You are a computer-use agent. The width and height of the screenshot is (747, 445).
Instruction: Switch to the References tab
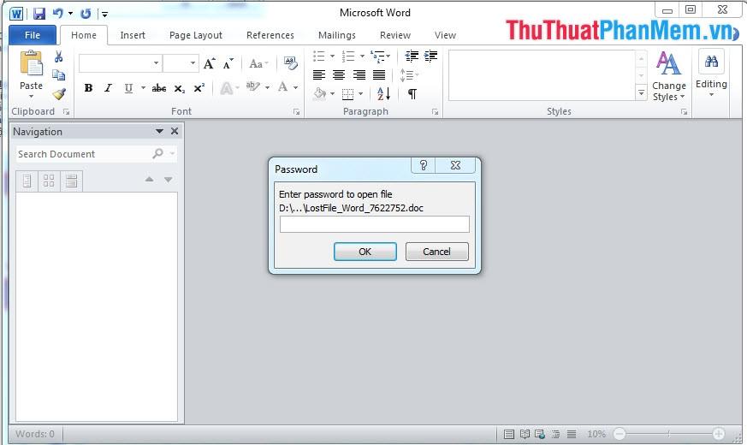(270, 35)
